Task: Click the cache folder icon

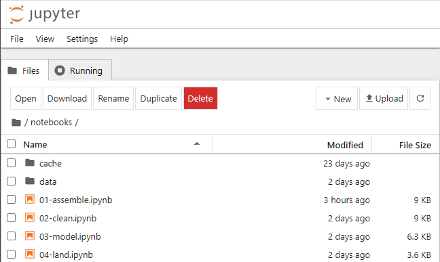Action: 30,162
